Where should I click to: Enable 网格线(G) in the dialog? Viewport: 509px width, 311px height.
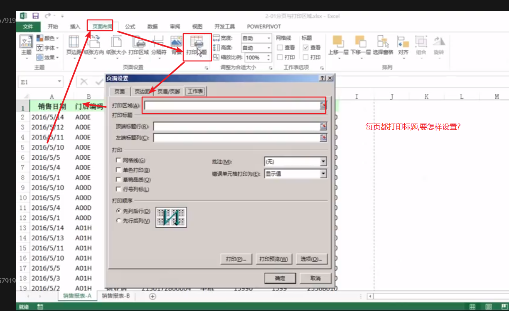119,160
